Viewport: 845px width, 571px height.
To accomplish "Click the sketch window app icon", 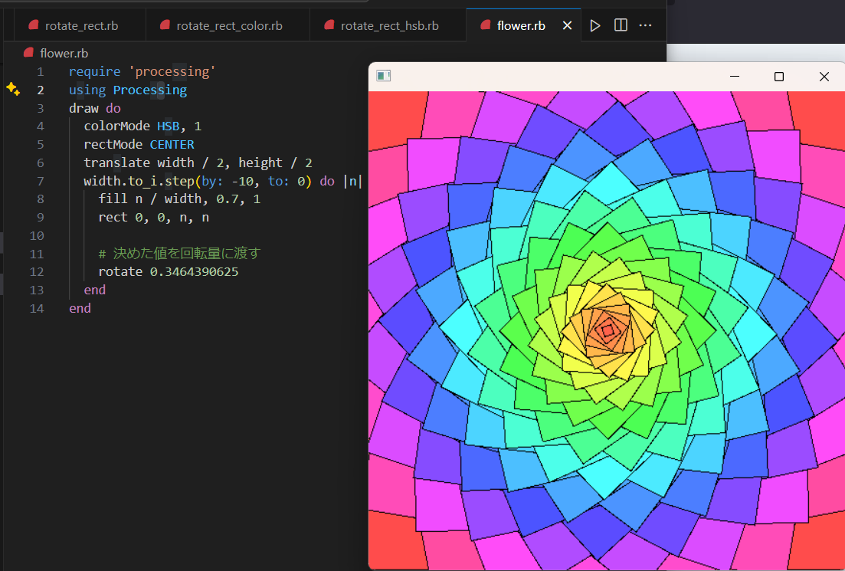I will point(383,76).
